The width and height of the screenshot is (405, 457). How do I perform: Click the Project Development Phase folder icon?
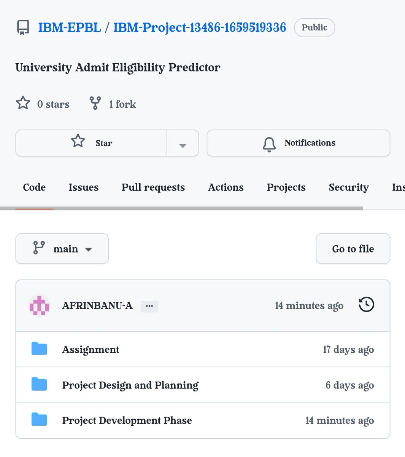pyautogui.click(x=39, y=420)
